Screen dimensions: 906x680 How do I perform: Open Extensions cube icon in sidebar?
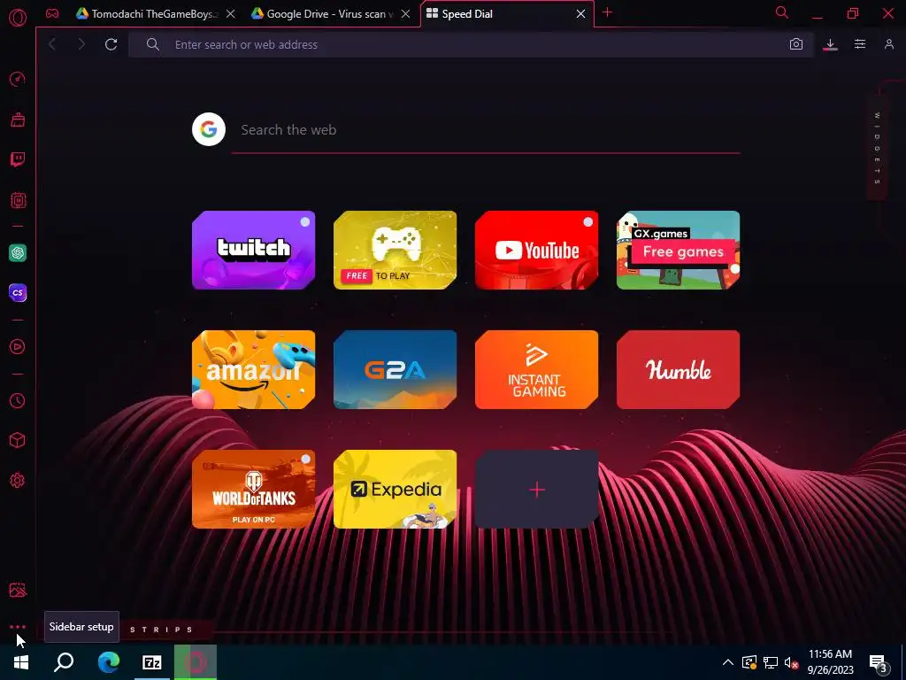[18, 440]
